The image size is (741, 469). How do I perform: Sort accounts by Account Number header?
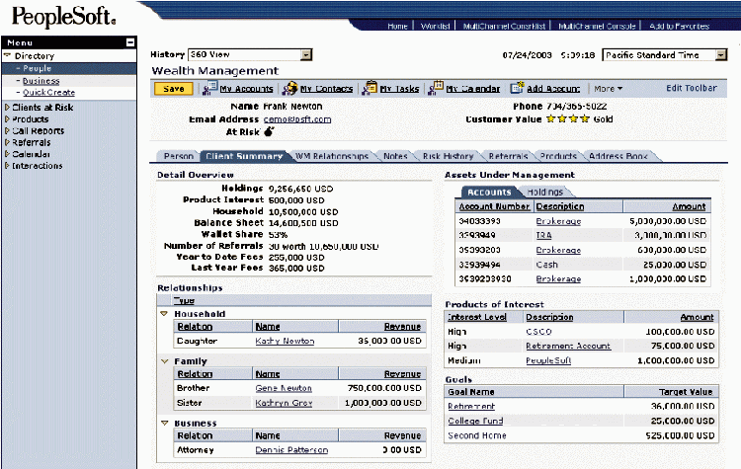494,206
